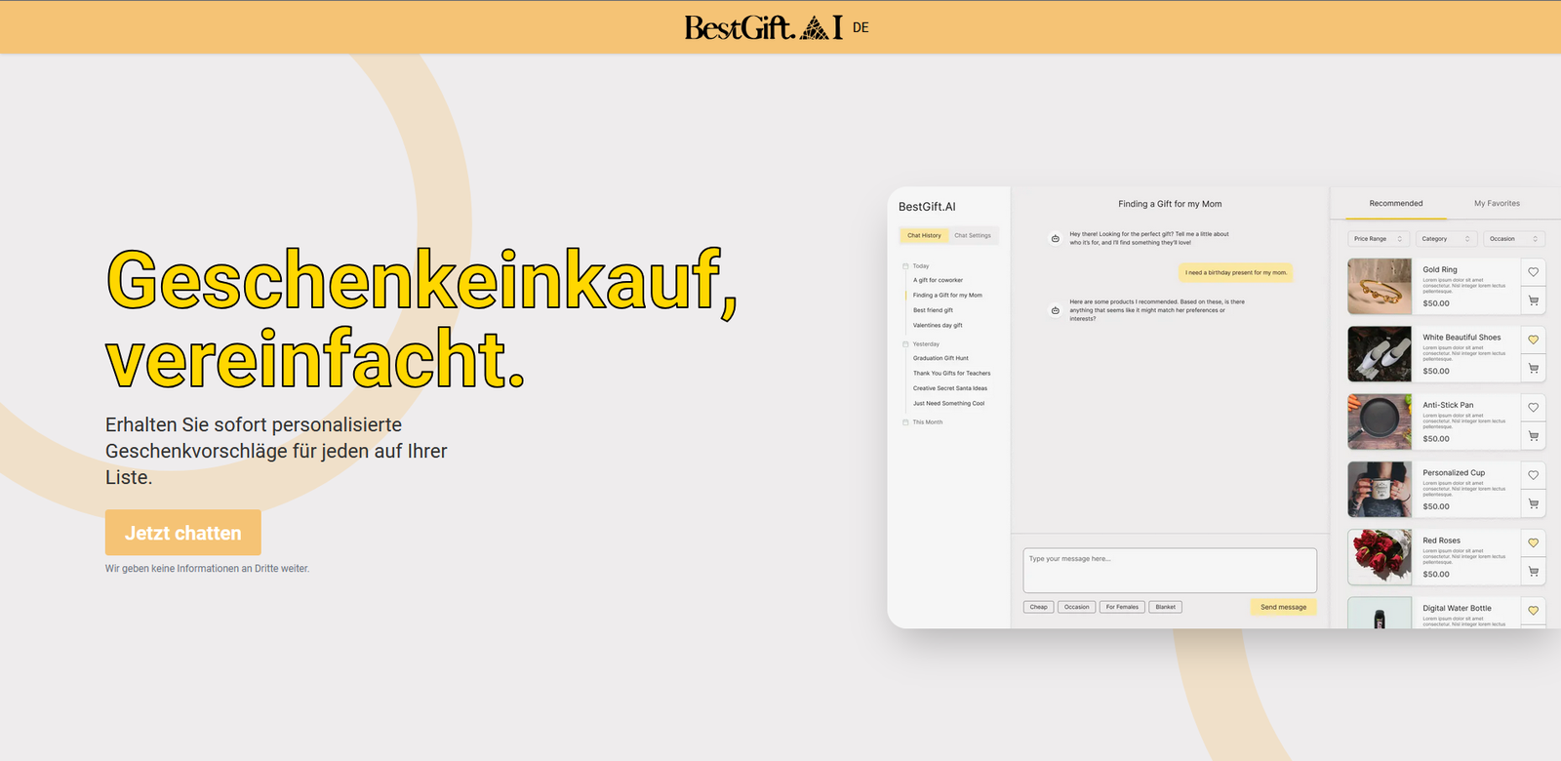
Task: Click the Red Roses product thumbnail
Action: pos(1380,557)
